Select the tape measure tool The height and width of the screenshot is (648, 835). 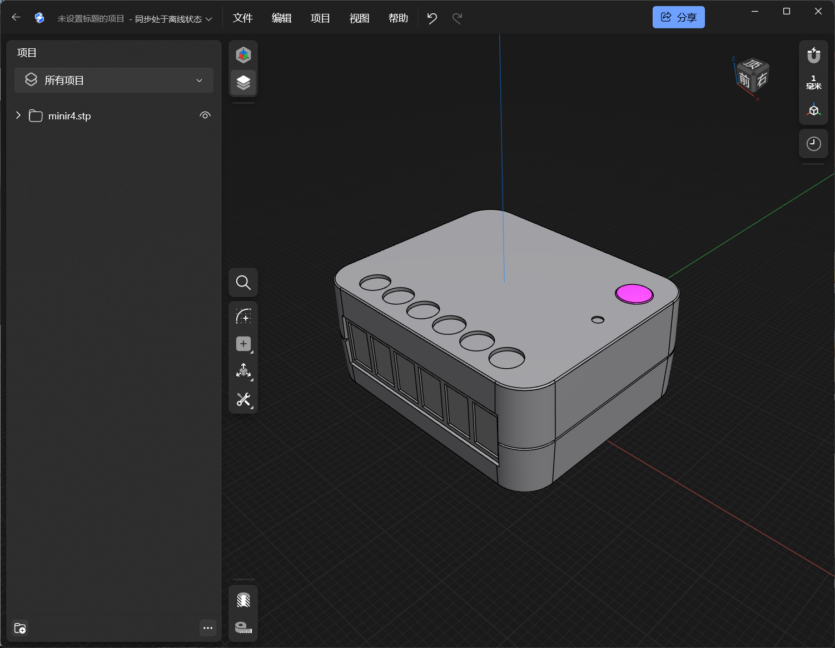[243, 627]
